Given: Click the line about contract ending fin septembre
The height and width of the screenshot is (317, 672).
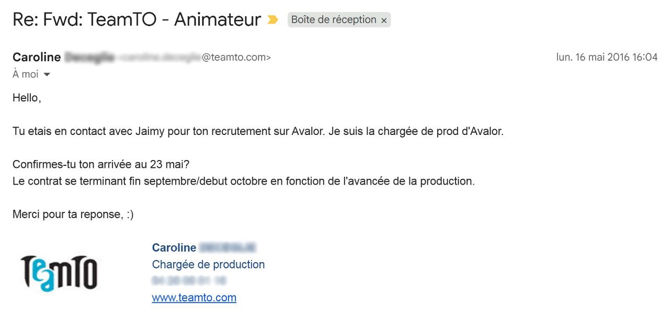Looking at the screenshot, I should pyautogui.click(x=244, y=182).
